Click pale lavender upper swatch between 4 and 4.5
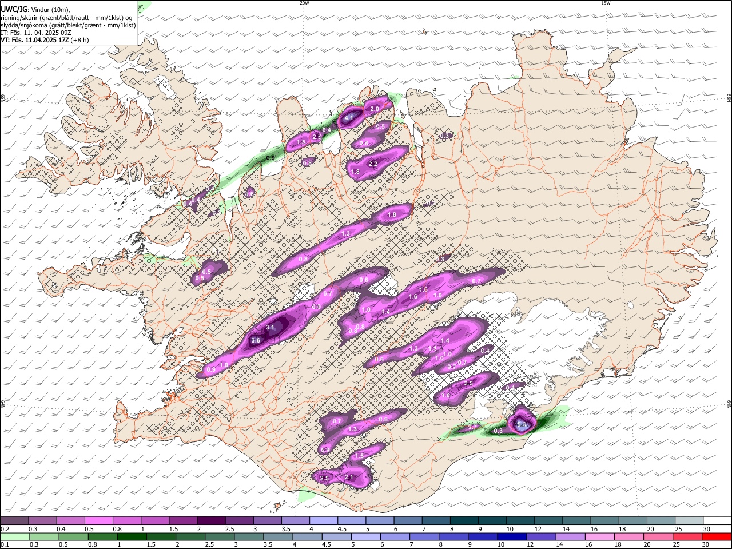 tap(323, 520)
